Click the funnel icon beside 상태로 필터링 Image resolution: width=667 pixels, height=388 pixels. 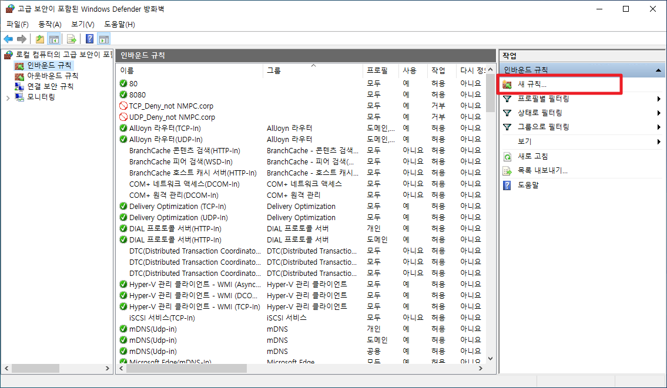[507, 113]
